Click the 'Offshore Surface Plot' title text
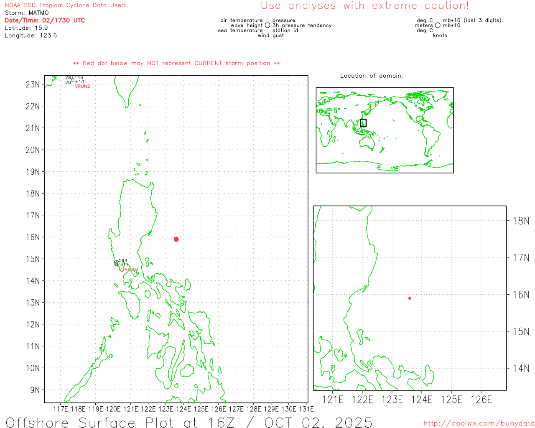 click(189, 422)
